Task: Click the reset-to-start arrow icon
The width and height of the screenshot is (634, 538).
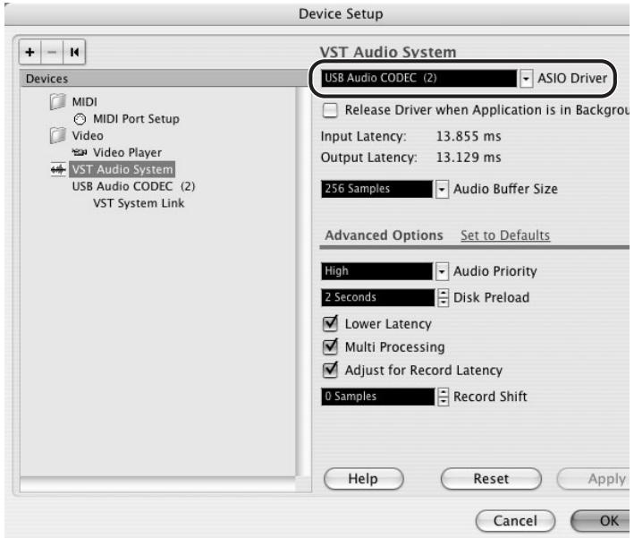Action: (74, 52)
